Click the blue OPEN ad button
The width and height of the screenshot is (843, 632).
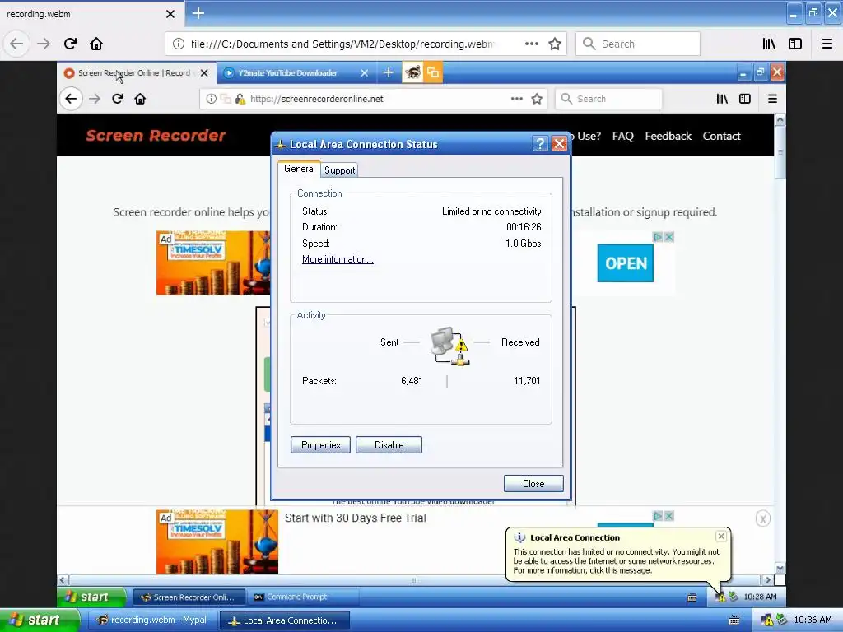626,263
